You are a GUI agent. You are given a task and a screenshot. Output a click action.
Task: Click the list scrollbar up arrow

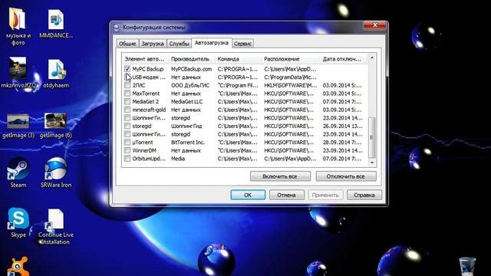372,58
